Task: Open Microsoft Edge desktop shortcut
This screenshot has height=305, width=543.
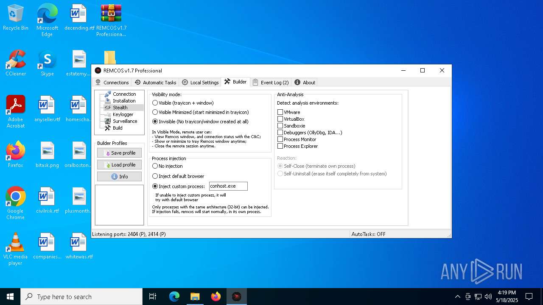Action: (x=47, y=19)
